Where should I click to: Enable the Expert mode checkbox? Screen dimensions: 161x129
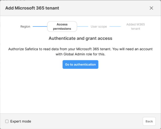[7, 121]
